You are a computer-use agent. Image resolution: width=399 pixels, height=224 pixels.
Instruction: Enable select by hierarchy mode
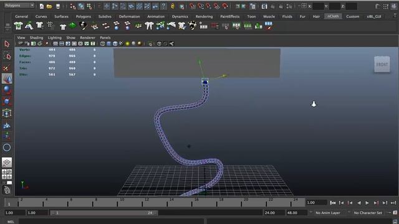73,6
